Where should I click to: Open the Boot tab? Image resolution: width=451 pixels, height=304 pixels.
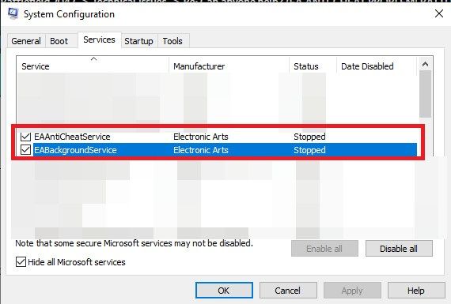pyautogui.click(x=59, y=41)
